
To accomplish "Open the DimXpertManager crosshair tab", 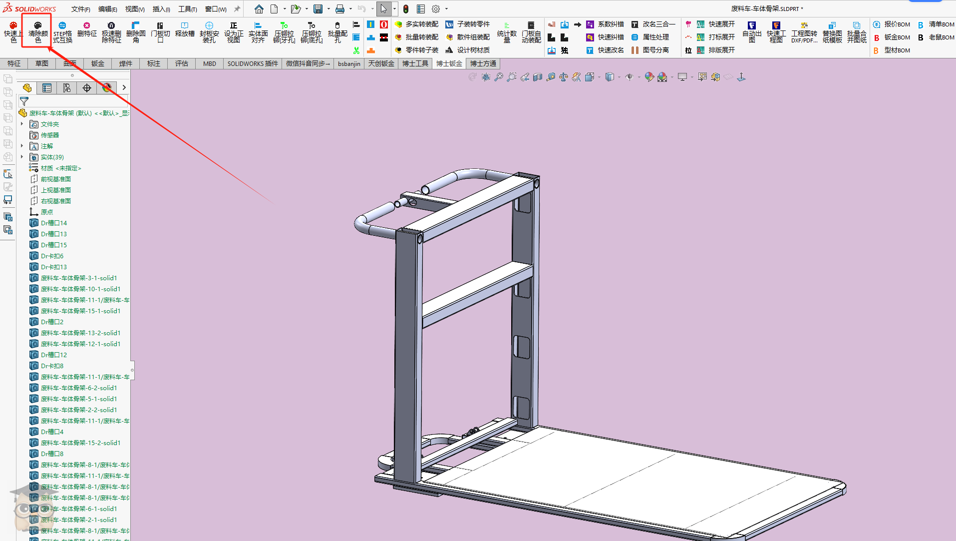I will 87,88.
